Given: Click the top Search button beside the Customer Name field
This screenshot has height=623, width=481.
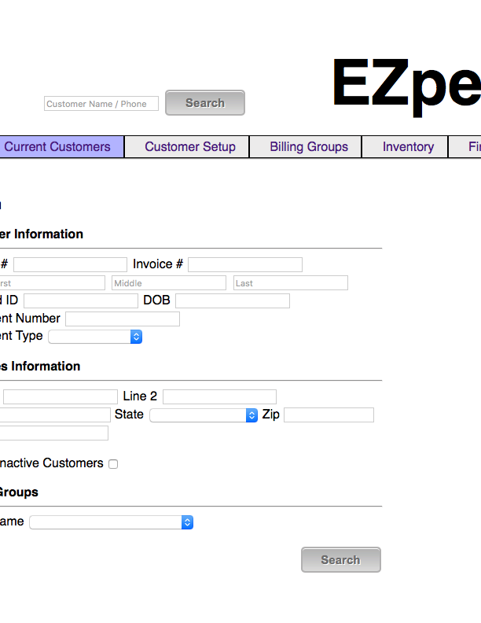Looking at the screenshot, I should 205,103.
